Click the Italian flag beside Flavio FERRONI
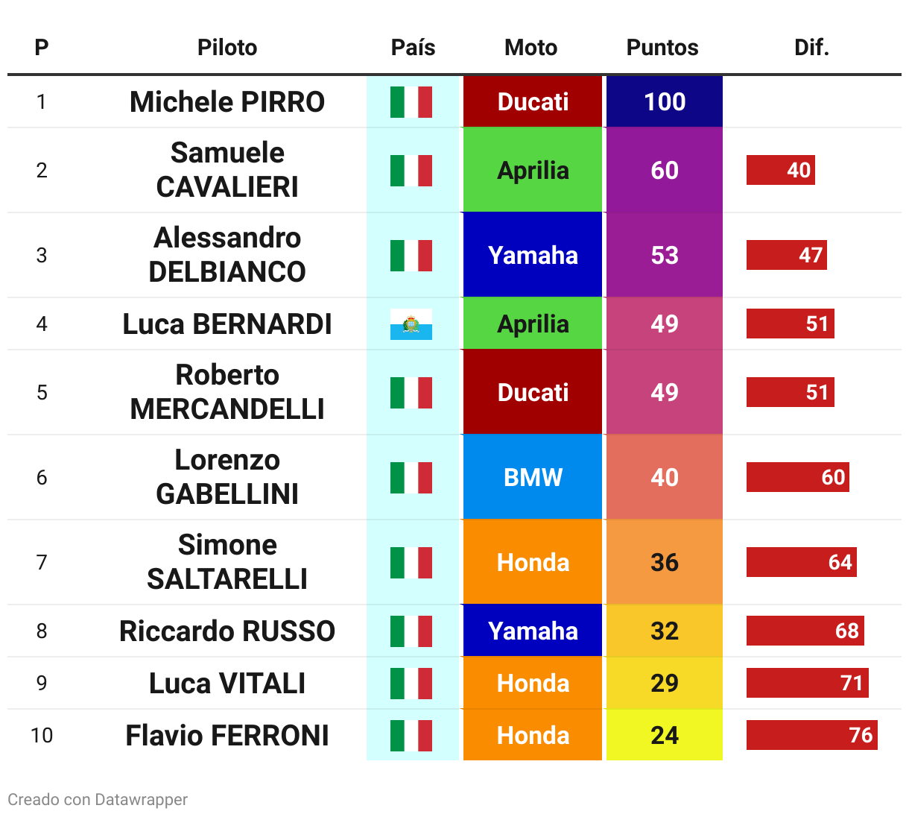909x817 pixels. tap(411, 736)
